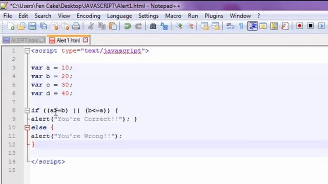Cut selection with the scissors icon
Viewport: 328px width, 184px height.
pyautogui.click(x=91, y=26)
